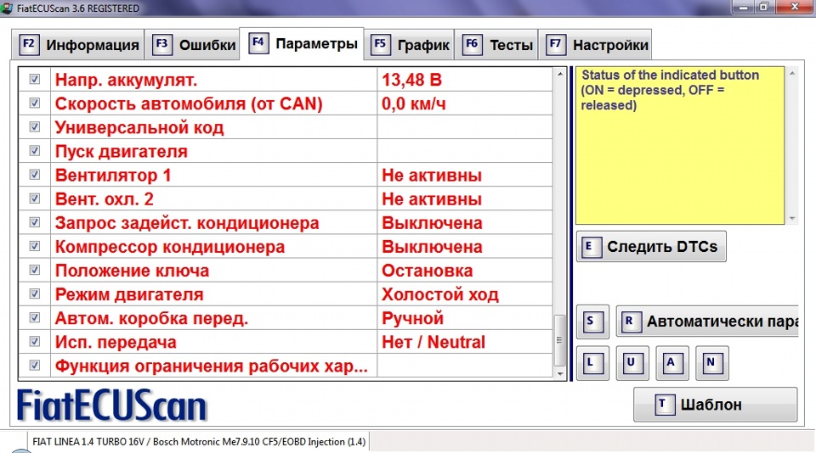Uncheck the Компрессор кондиционера checkbox
This screenshot has width=816, height=453.
(34, 246)
